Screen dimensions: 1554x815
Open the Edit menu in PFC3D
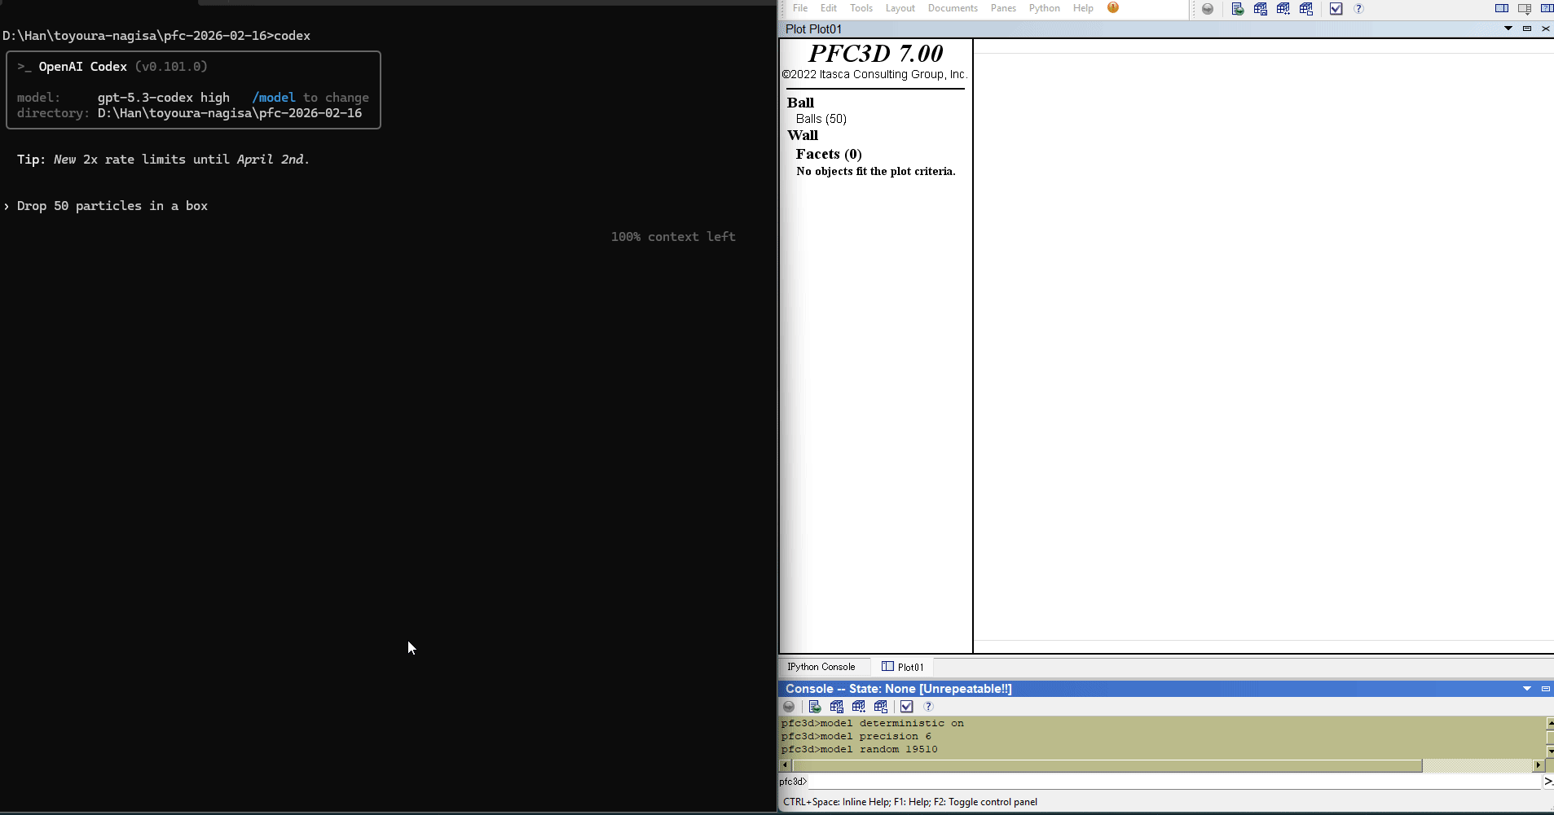tap(829, 8)
